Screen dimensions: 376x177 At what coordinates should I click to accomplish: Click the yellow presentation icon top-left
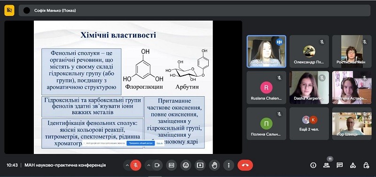click(9, 10)
